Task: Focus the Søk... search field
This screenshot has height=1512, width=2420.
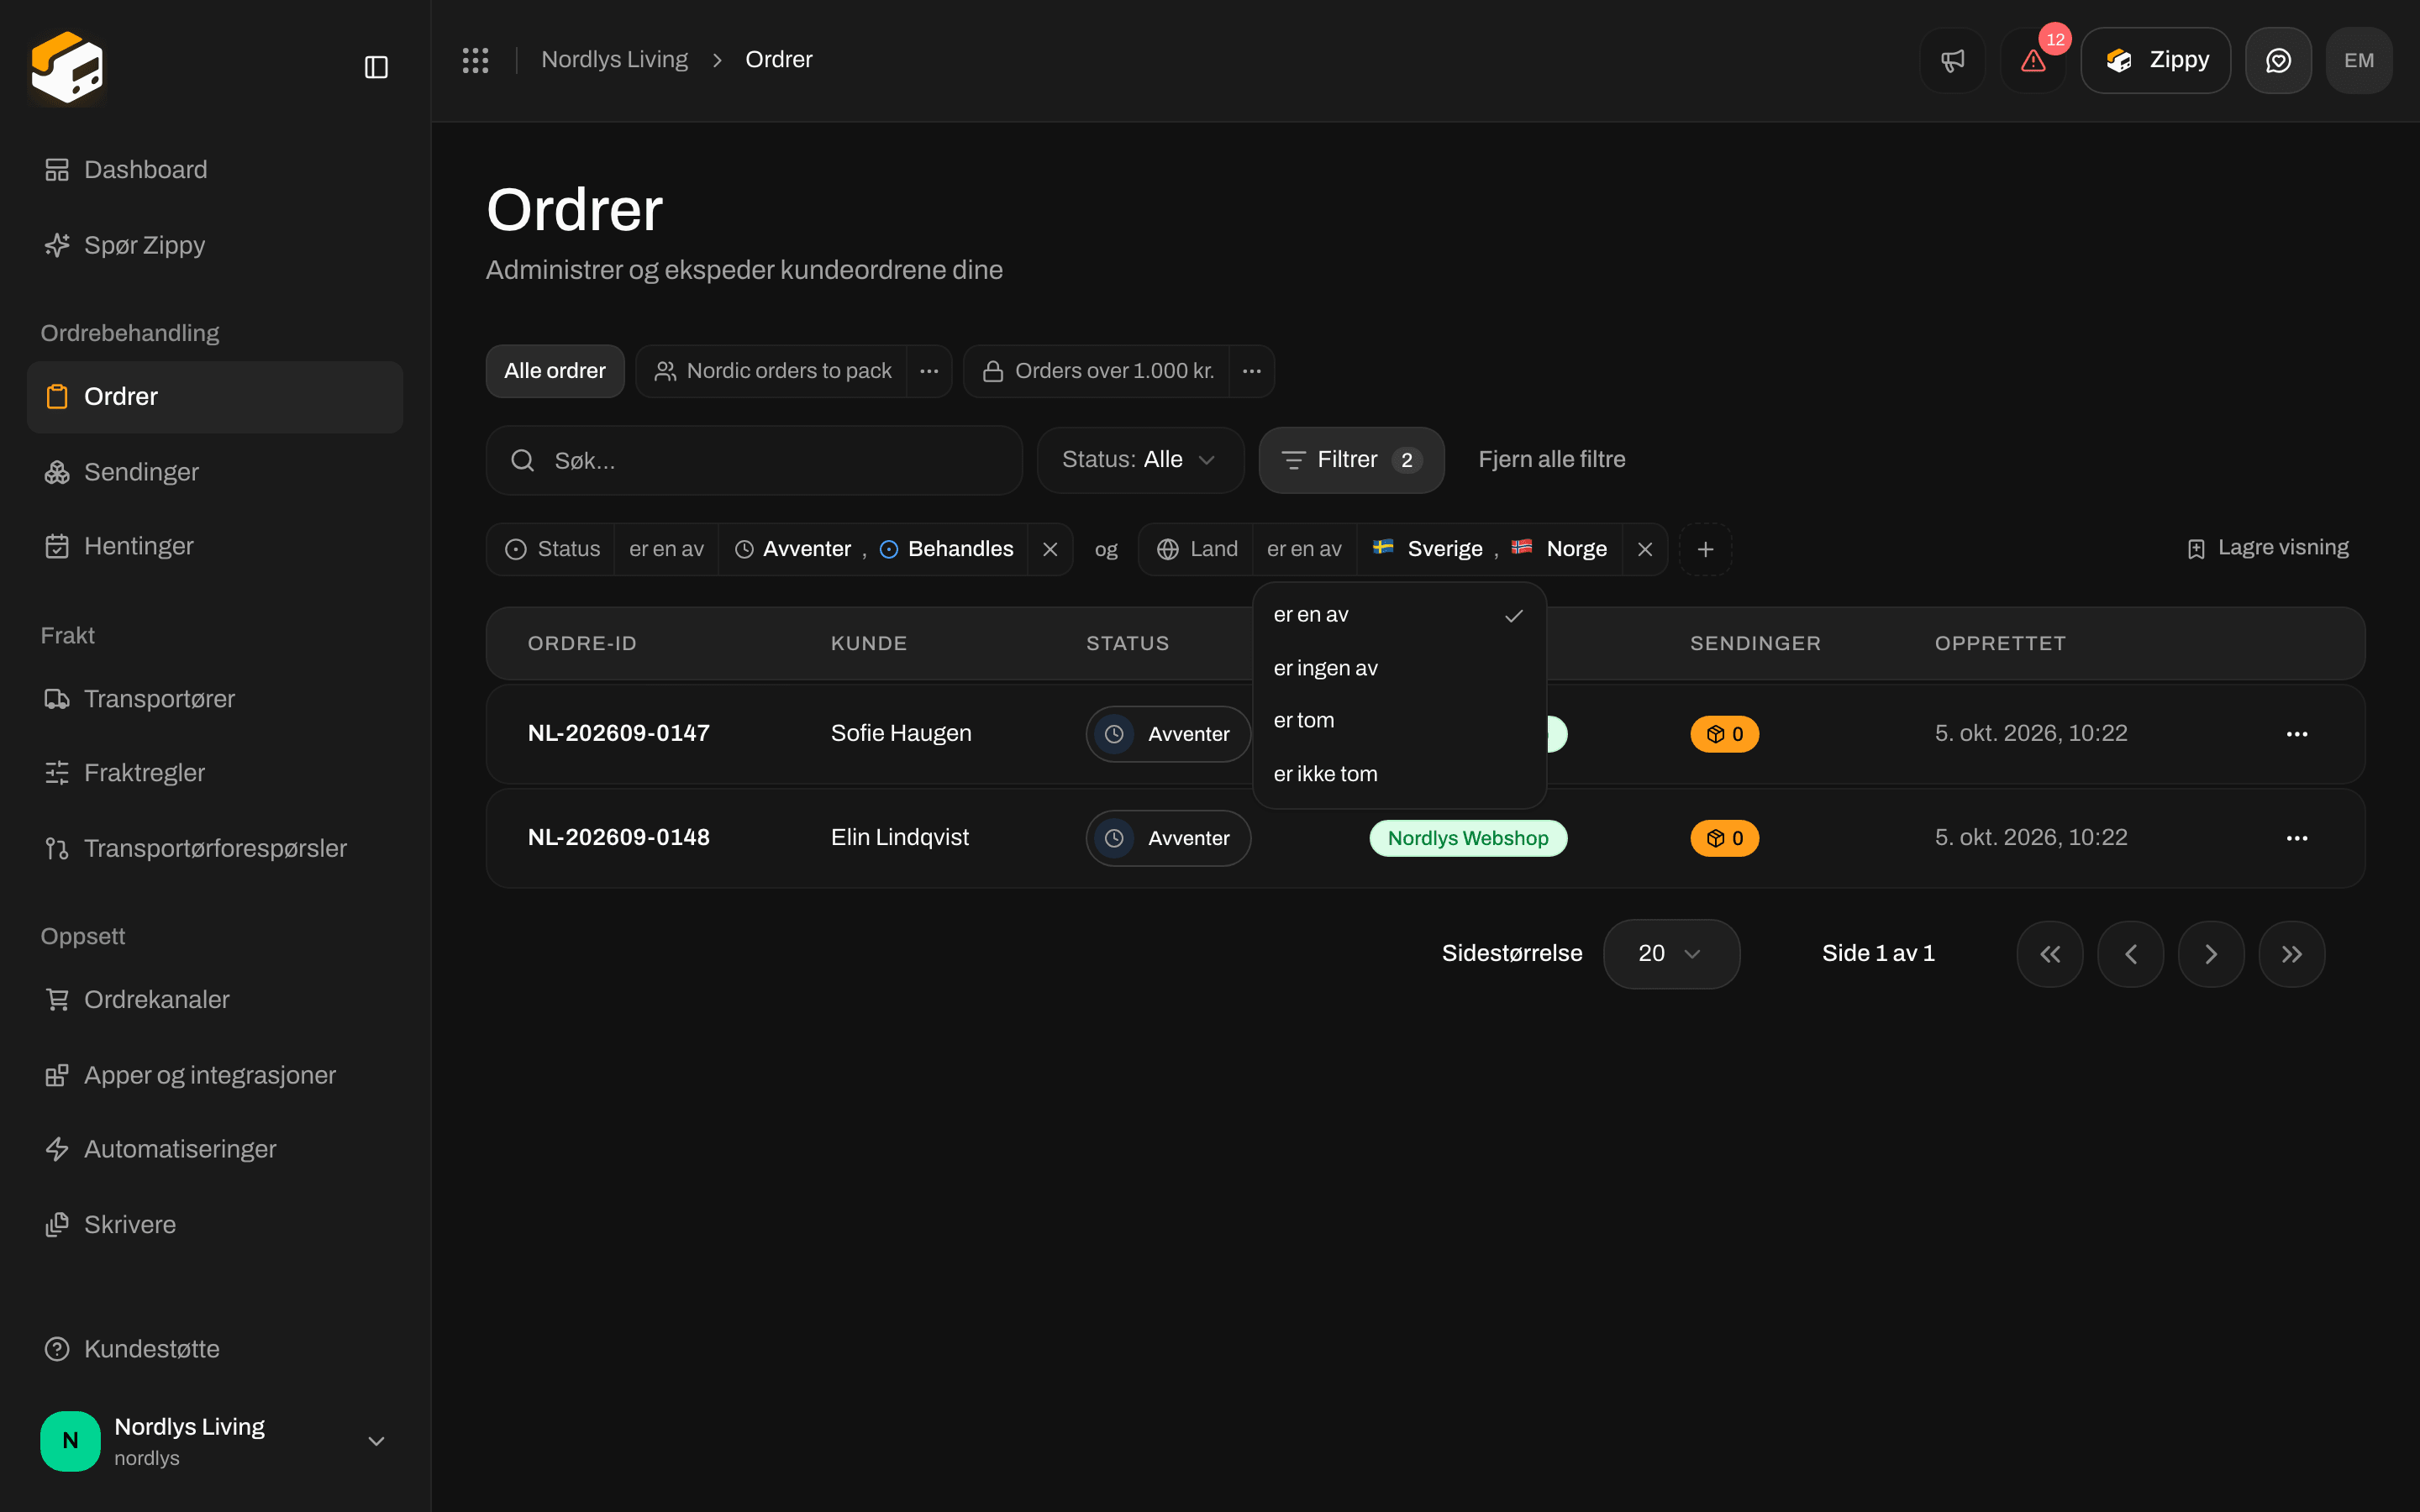Action: (754, 460)
